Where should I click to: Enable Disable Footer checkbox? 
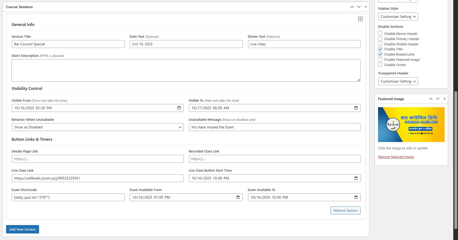click(380, 65)
